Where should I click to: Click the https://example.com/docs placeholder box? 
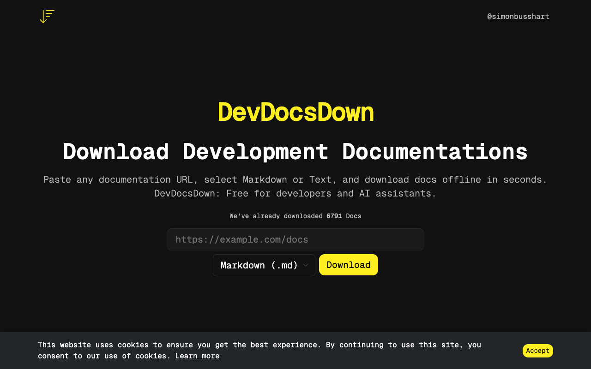point(295,239)
